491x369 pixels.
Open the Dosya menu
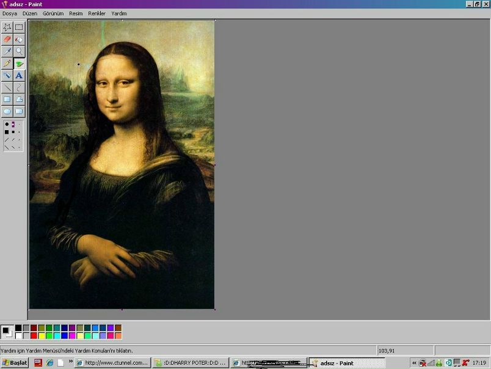(10, 13)
